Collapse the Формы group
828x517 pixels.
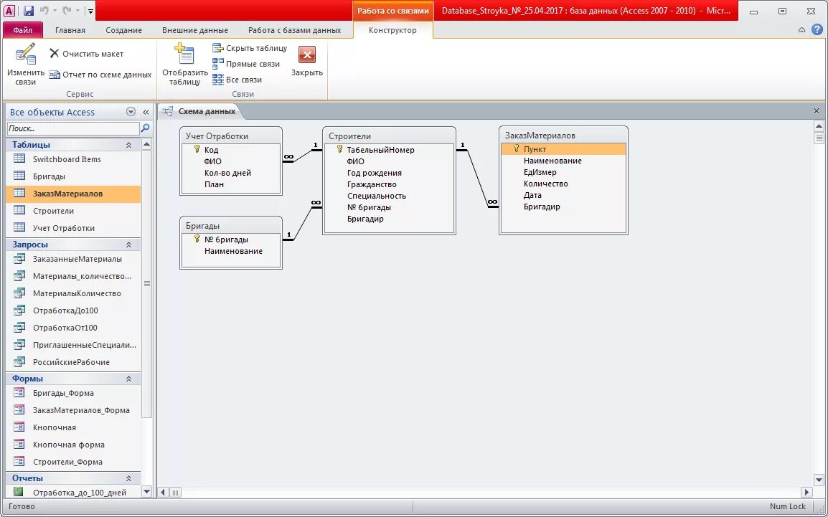[128, 379]
